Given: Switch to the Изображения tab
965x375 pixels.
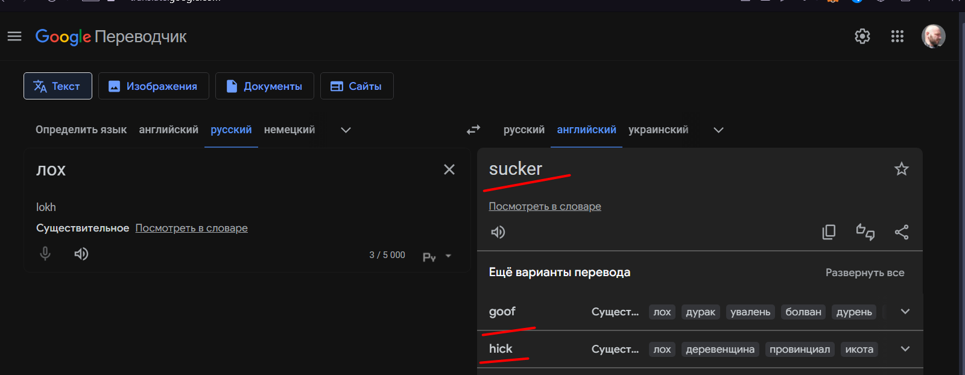Looking at the screenshot, I should [x=154, y=86].
